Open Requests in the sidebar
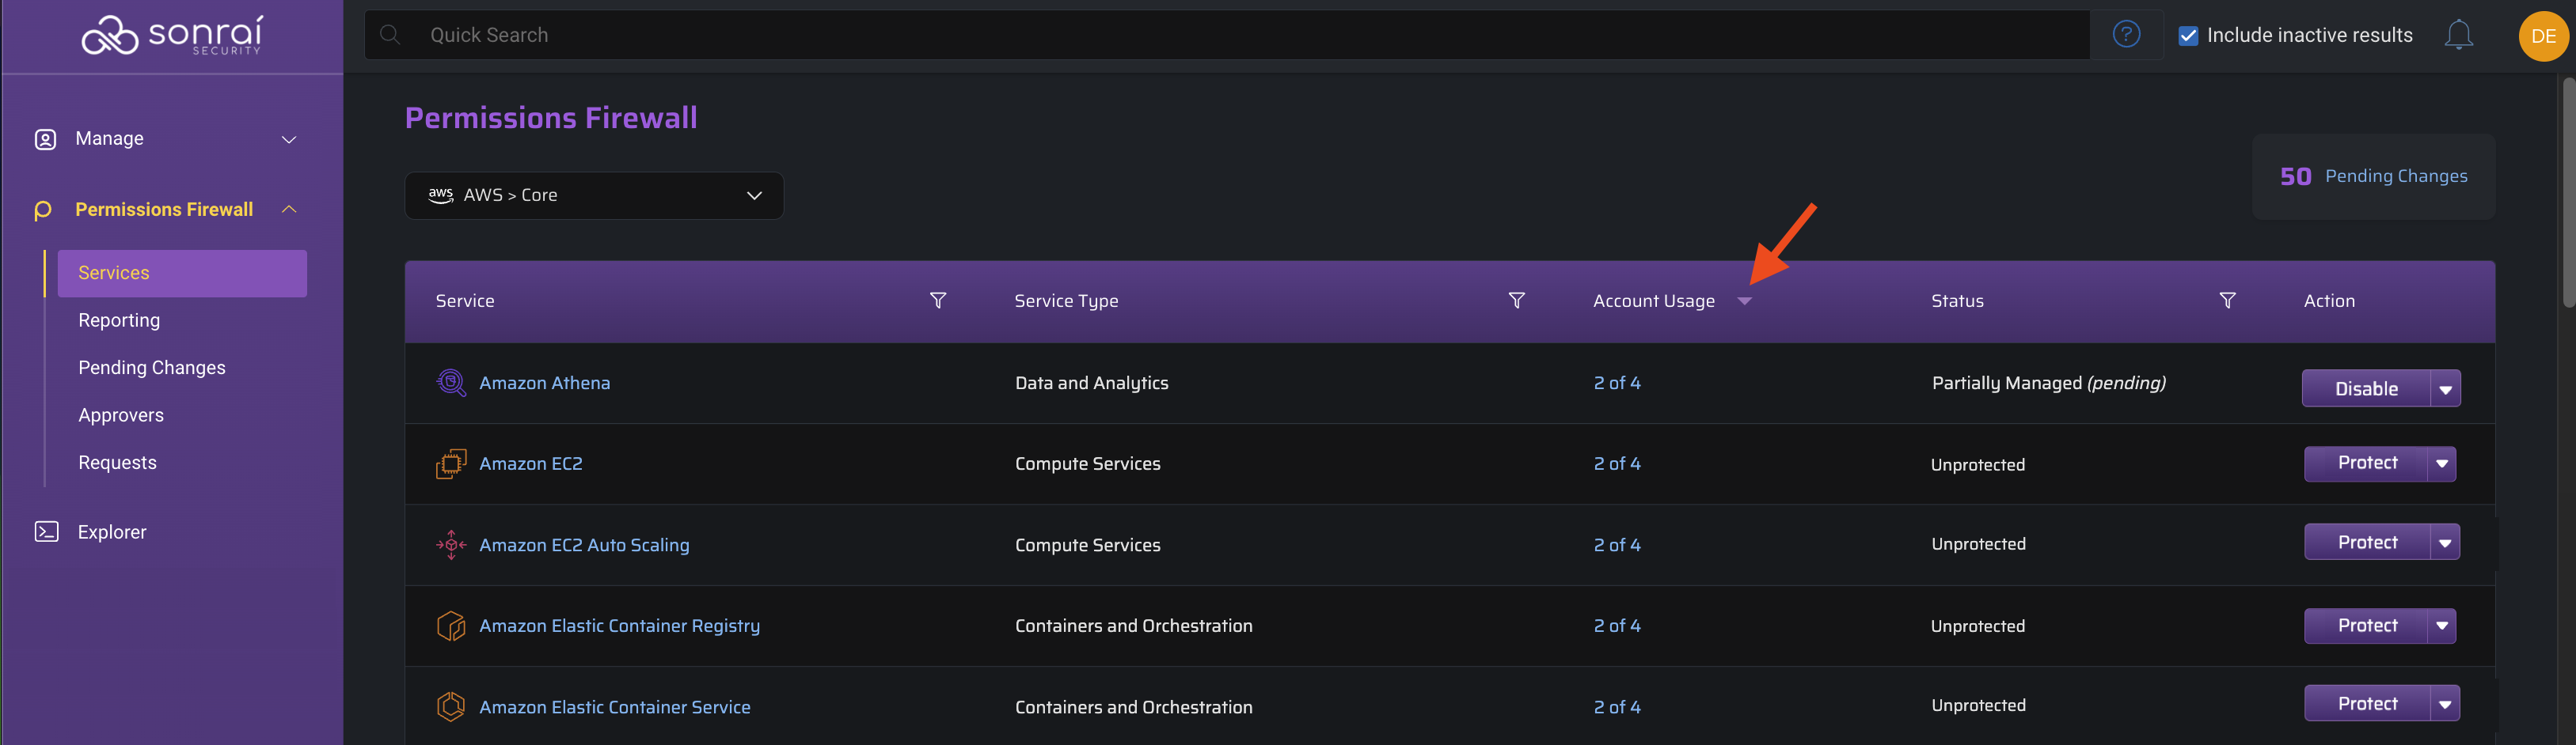 pos(117,463)
